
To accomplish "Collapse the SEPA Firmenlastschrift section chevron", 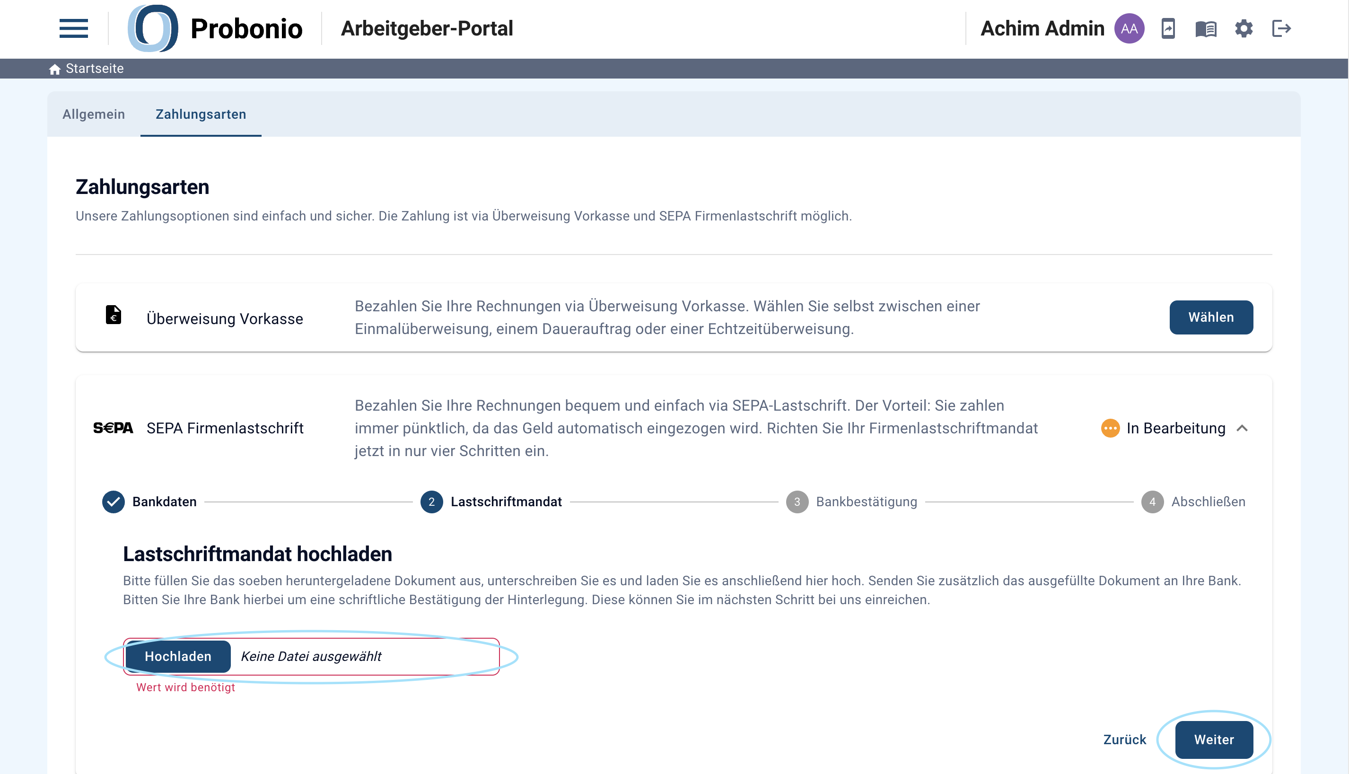I will [1242, 429].
